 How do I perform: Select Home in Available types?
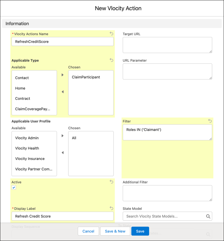(x=34, y=88)
